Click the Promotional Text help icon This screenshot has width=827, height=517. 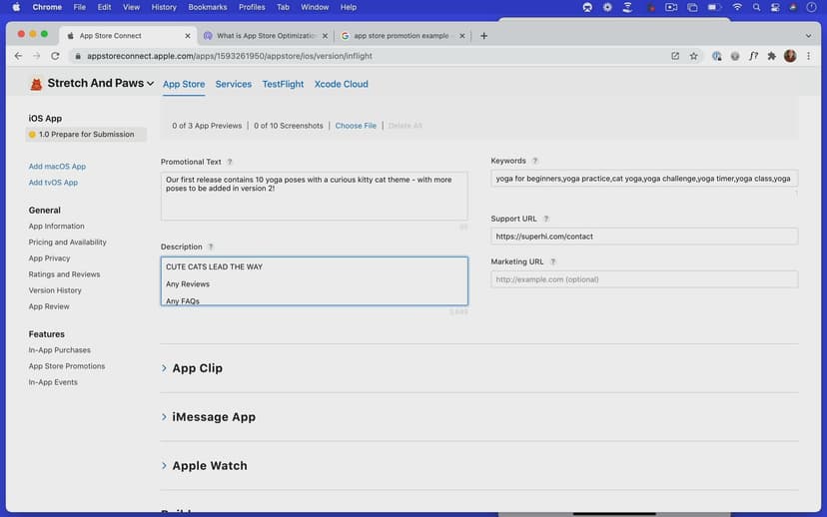tap(230, 162)
